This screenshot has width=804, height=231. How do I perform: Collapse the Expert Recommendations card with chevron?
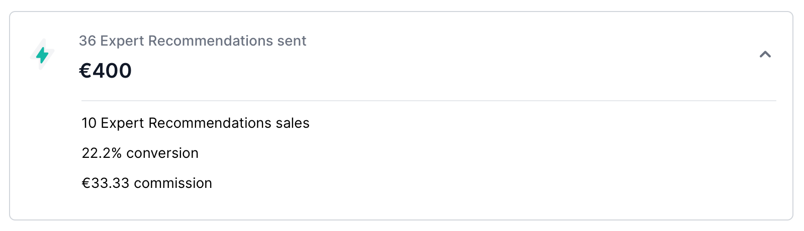tap(765, 54)
